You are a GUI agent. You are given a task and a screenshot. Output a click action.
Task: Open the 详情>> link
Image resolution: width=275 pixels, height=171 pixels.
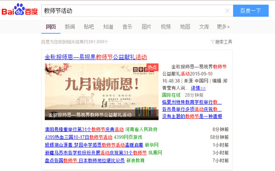pos(198,88)
